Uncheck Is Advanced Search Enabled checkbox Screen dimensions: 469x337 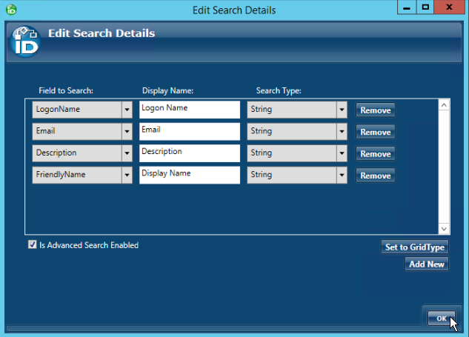coord(33,244)
